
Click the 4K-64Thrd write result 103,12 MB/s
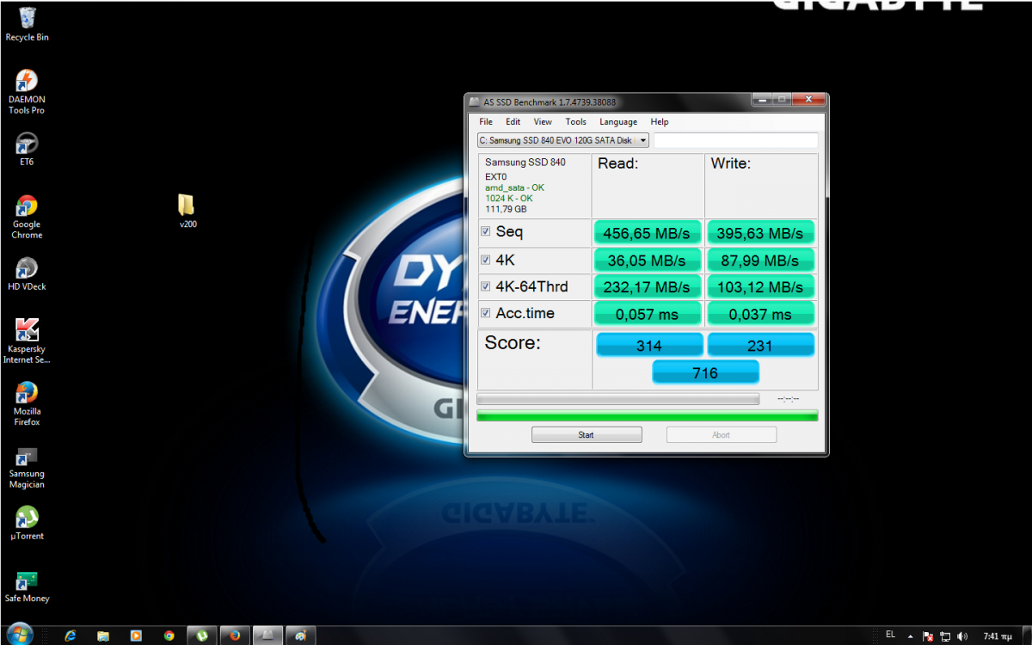[760, 286]
